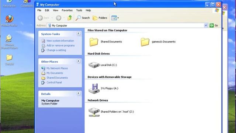The image size is (236, 133).
Task: Toggle the Folders pane
Action: coord(100,18)
